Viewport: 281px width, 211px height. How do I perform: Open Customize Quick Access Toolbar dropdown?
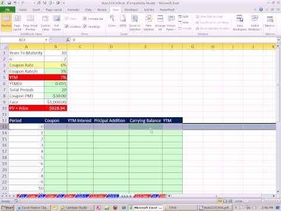tap(64, 3)
